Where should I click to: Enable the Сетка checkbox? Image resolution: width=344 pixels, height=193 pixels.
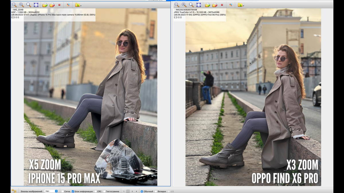point(63,191)
